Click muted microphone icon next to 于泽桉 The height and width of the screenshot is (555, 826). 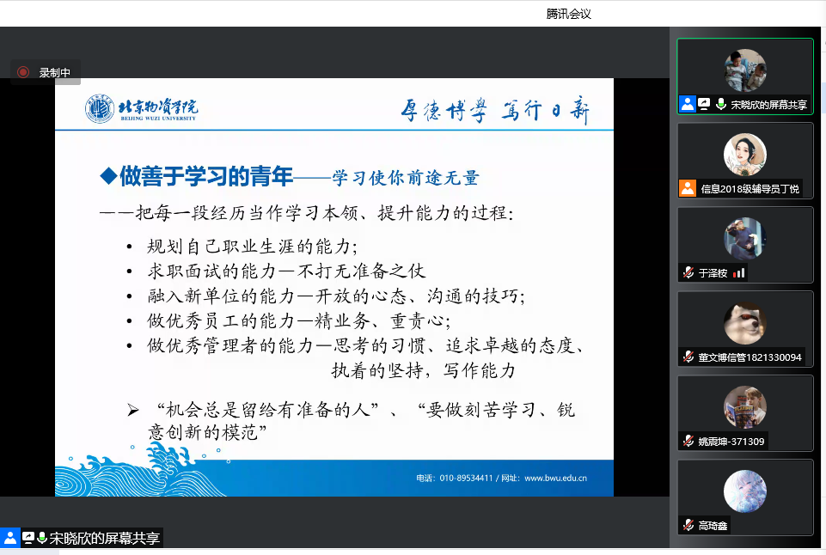[688, 273]
